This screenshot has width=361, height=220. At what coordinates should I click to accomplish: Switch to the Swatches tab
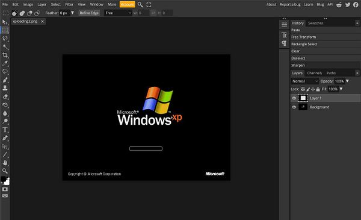(316, 23)
